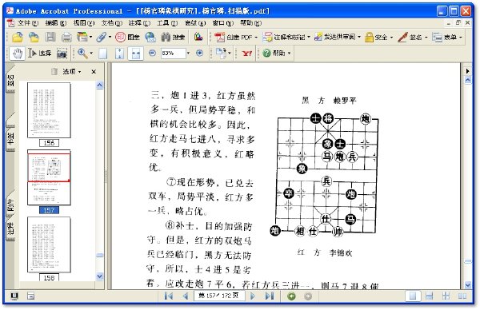Image resolution: width=480 pixels, height=310 pixels.
Task: Jump to the first page
Action: coord(168,296)
